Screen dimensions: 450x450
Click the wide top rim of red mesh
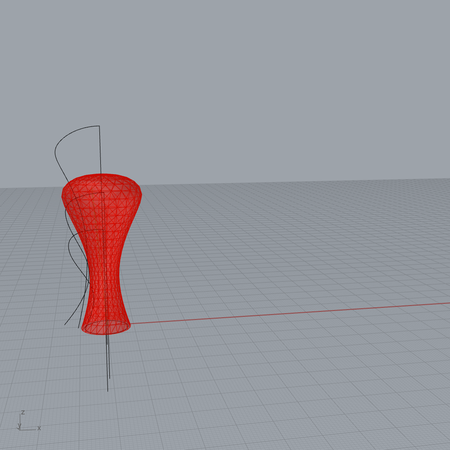pyautogui.click(x=102, y=175)
